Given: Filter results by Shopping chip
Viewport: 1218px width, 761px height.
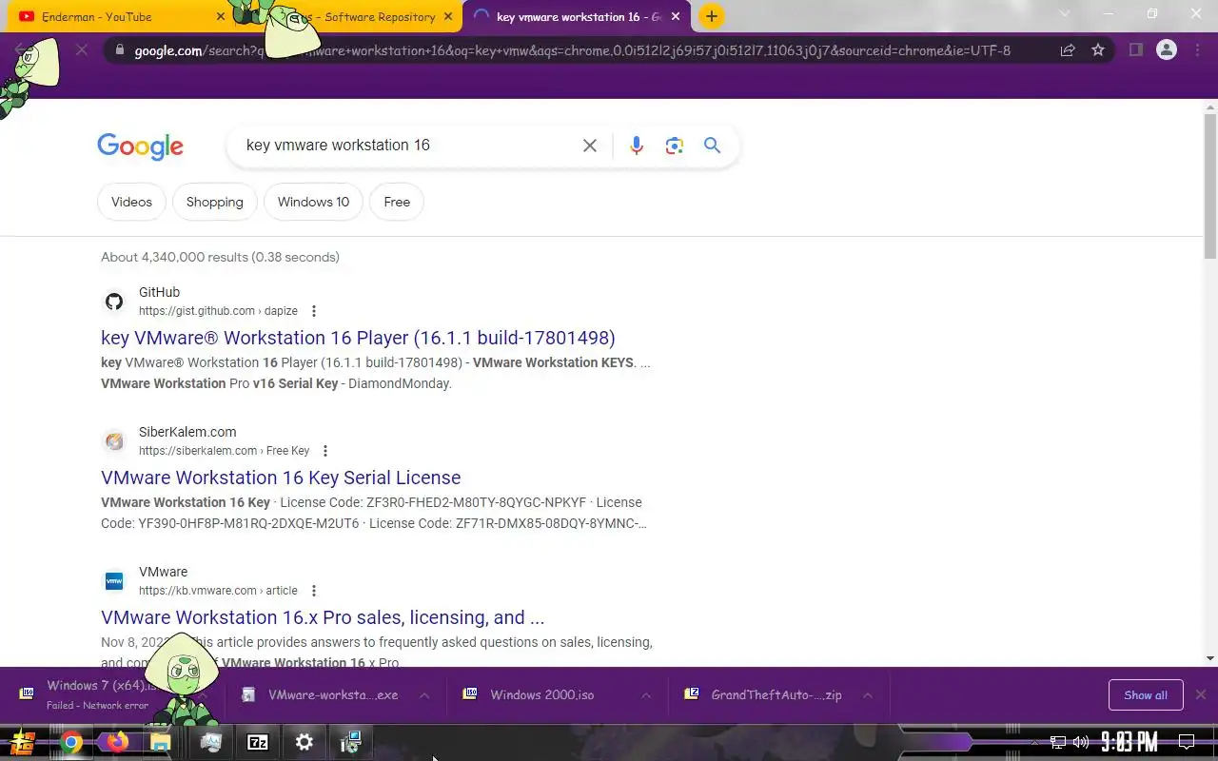Looking at the screenshot, I should click(215, 202).
